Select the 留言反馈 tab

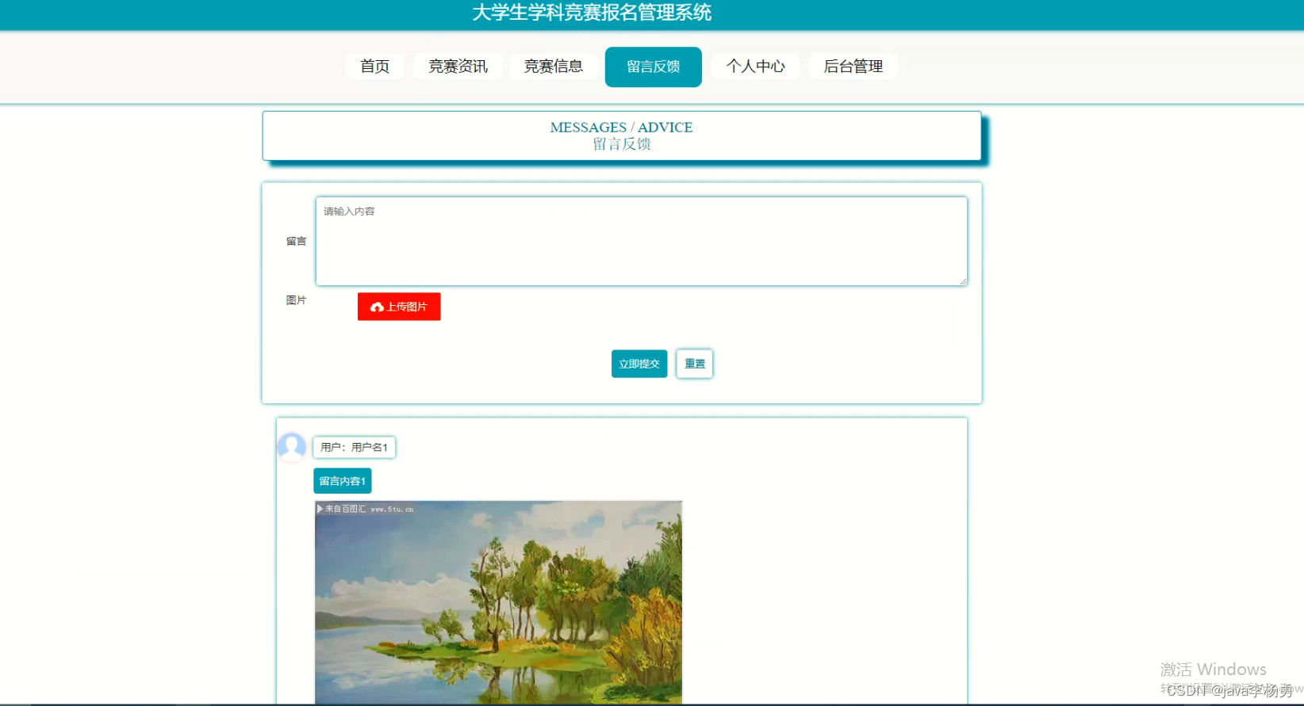653,67
